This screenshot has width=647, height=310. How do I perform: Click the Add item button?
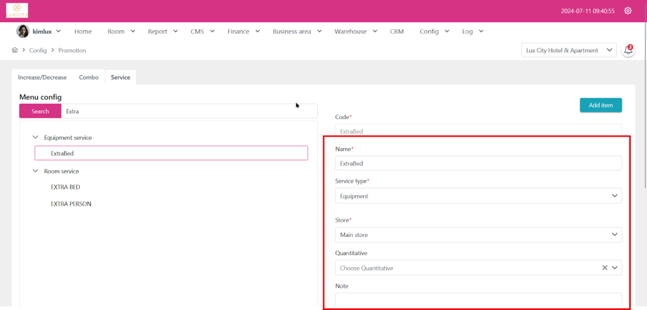click(x=600, y=105)
